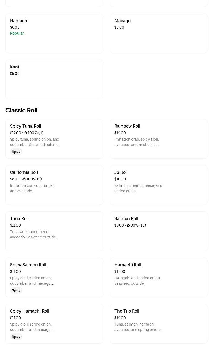
Task: Click the $14.00 price of Trio Roll
Action: 120,318
